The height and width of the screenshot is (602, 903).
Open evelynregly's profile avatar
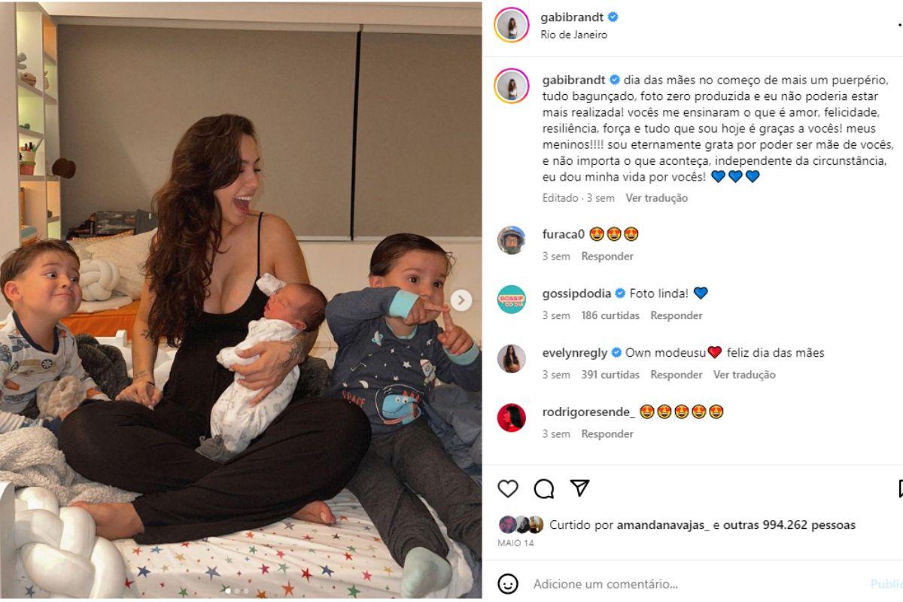click(512, 359)
